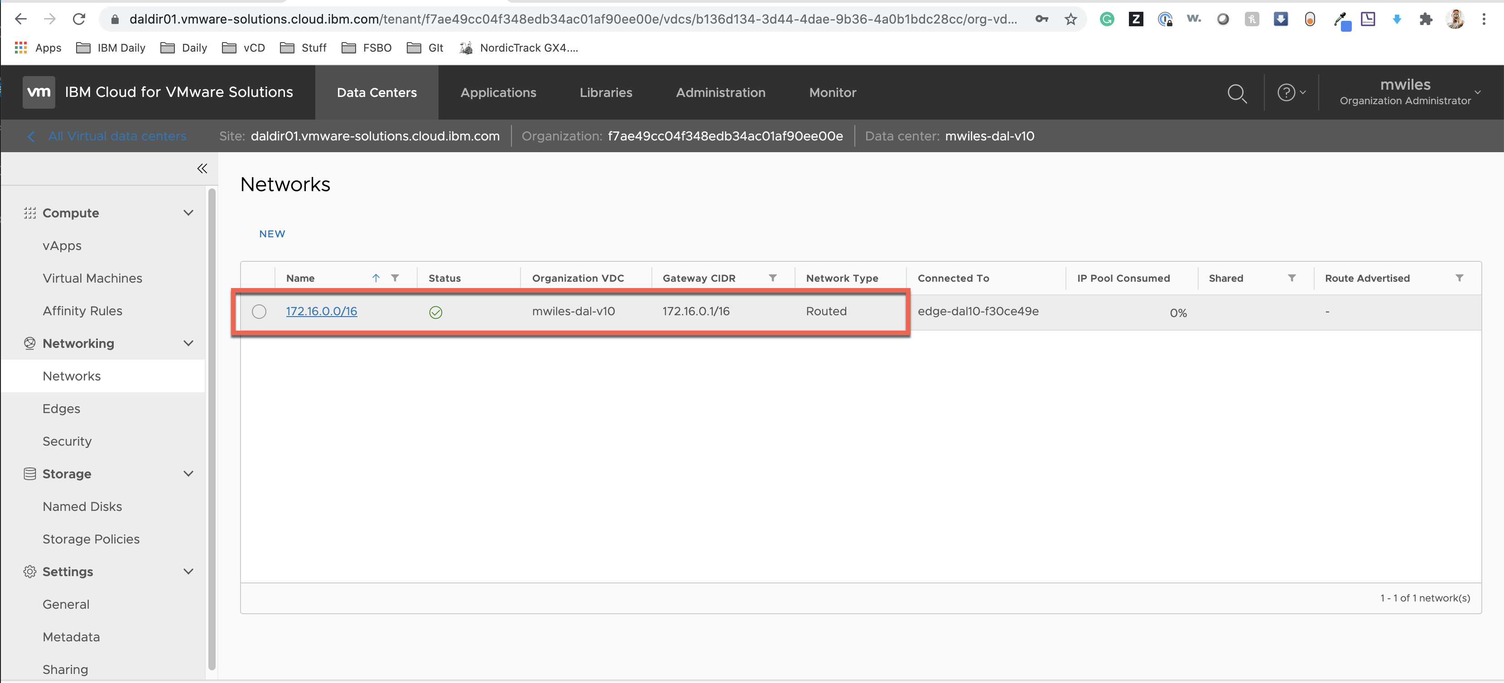
Task: Open the Administration tab
Action: coord(720,92)
